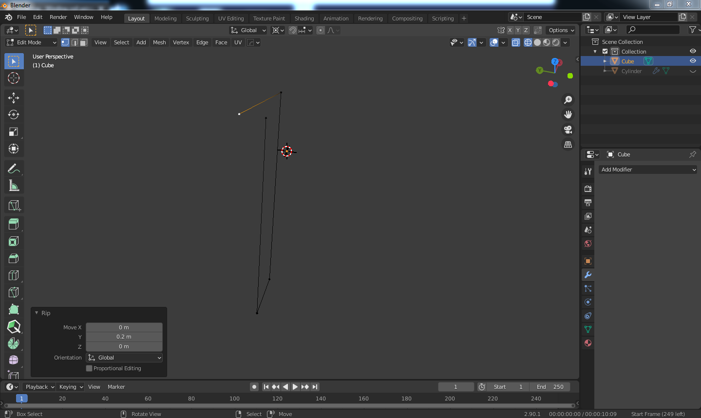Play animation forward in timeline
The height and width of the screenshot is (418, 701).
click(295, 387)
